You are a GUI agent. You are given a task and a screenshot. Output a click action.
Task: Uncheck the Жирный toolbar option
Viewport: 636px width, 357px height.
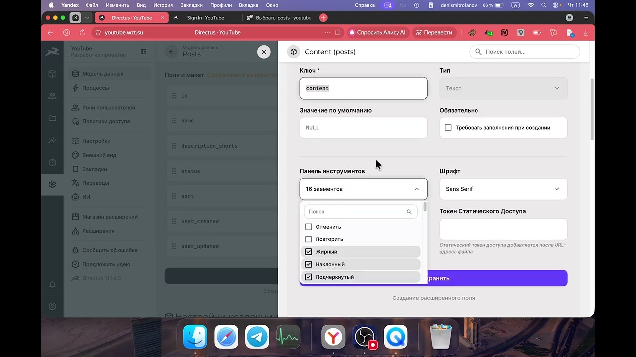click(309, 252)
